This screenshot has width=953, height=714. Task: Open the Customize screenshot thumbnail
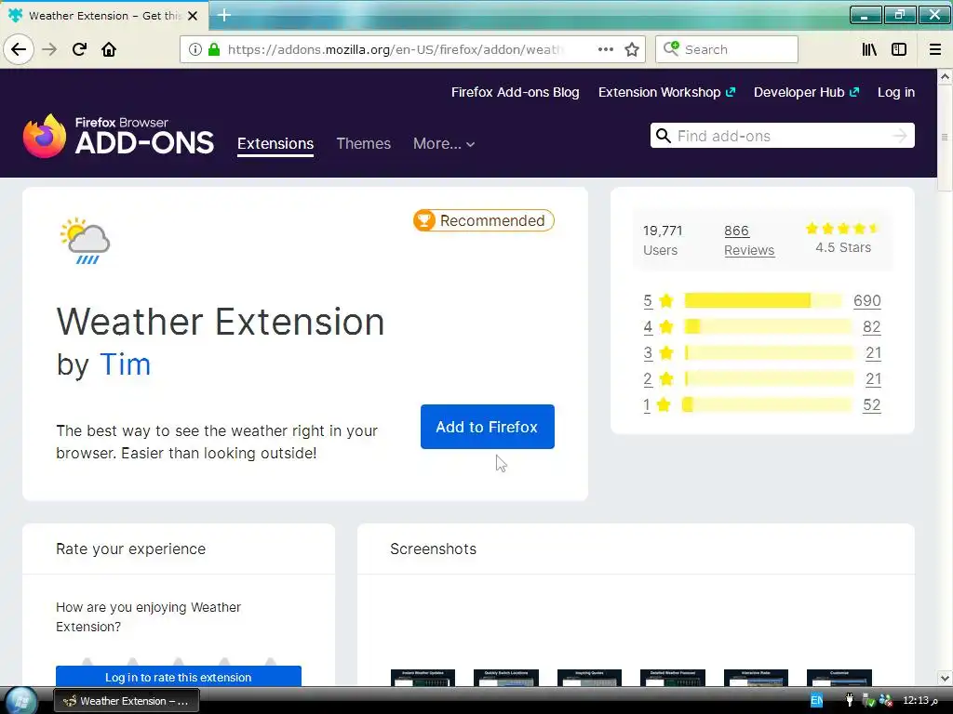(x=839, y=678)
